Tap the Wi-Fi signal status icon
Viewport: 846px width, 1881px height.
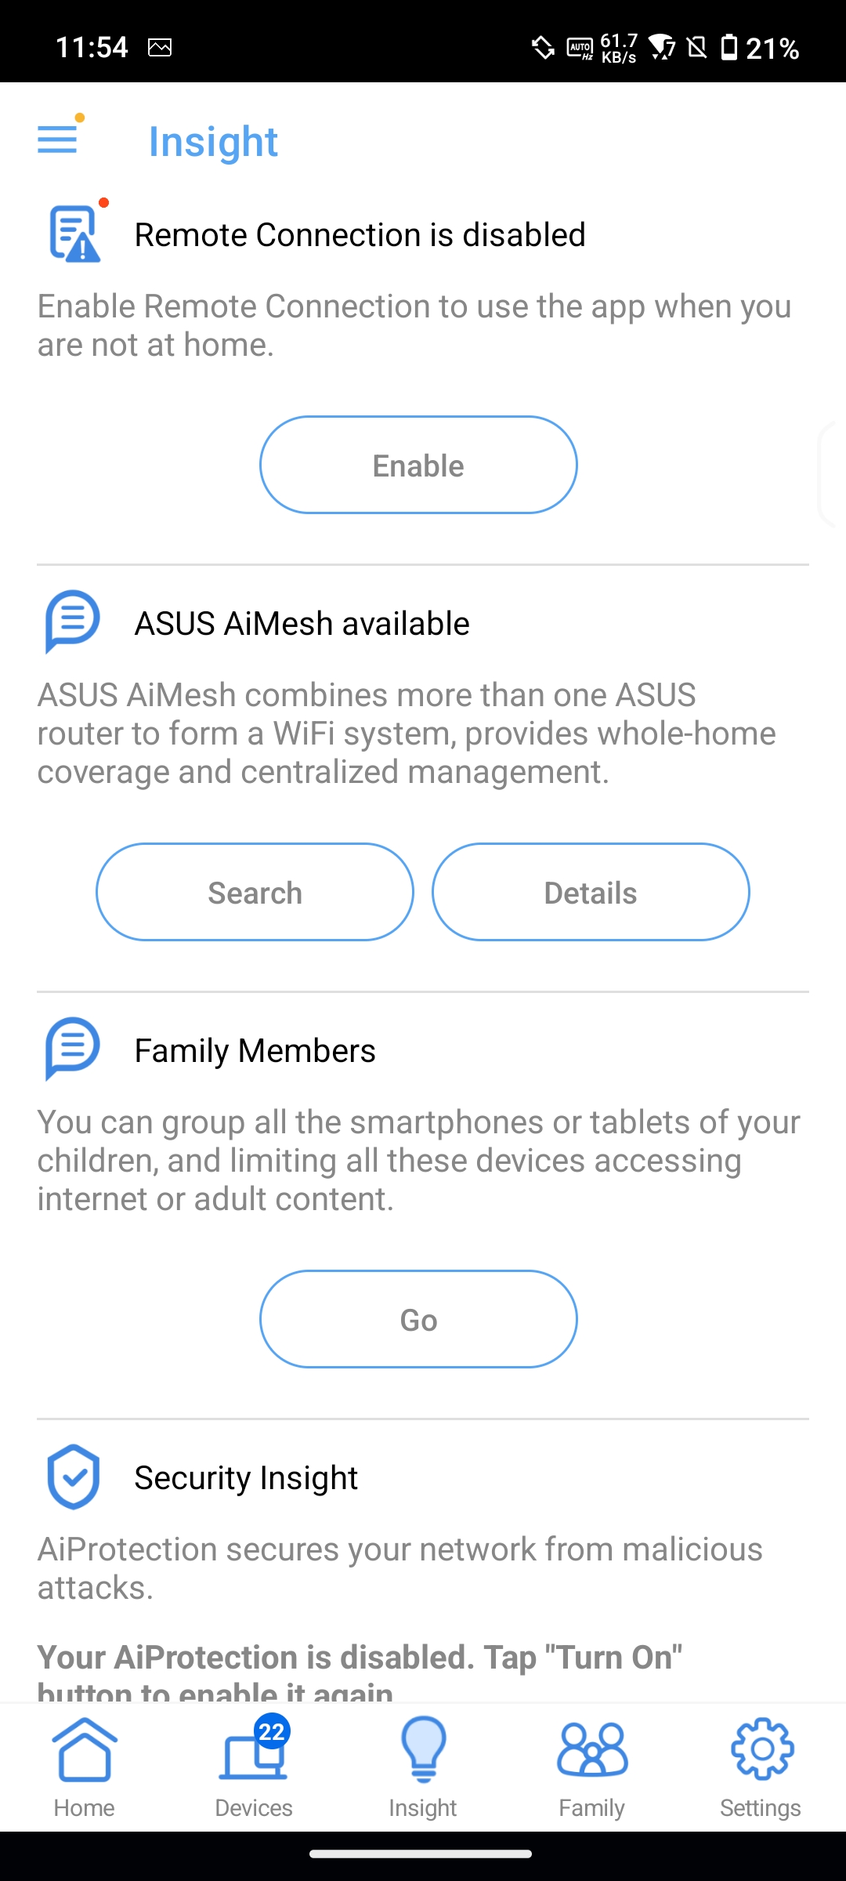coord(662,48)
